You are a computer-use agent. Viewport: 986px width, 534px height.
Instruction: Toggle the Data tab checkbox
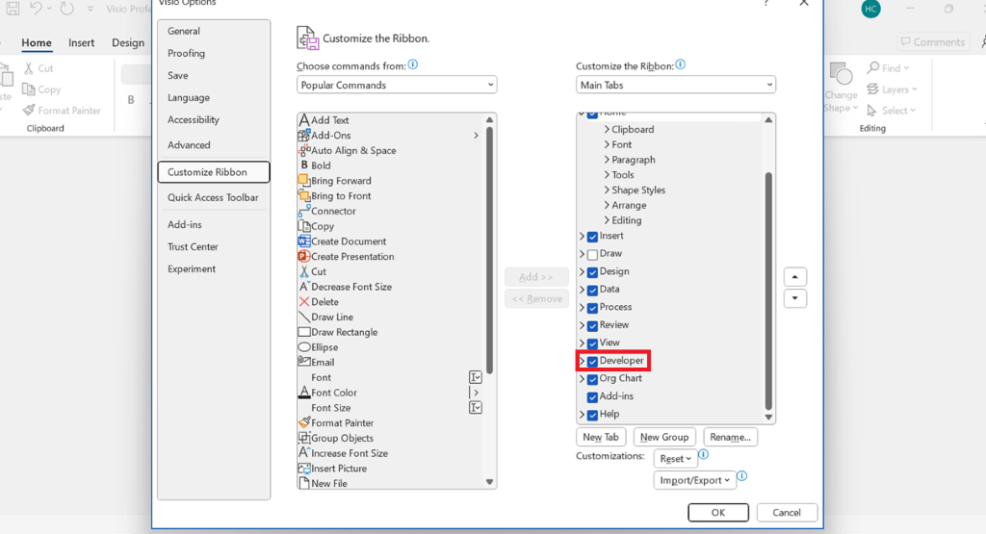tap(592, 291)
